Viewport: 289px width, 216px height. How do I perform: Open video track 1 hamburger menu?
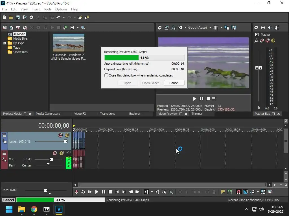pos(4,135)
